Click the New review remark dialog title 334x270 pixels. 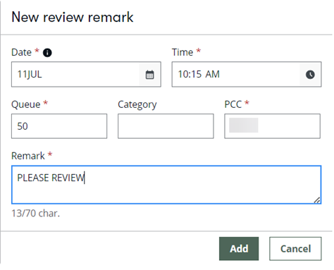click(73, 17)
